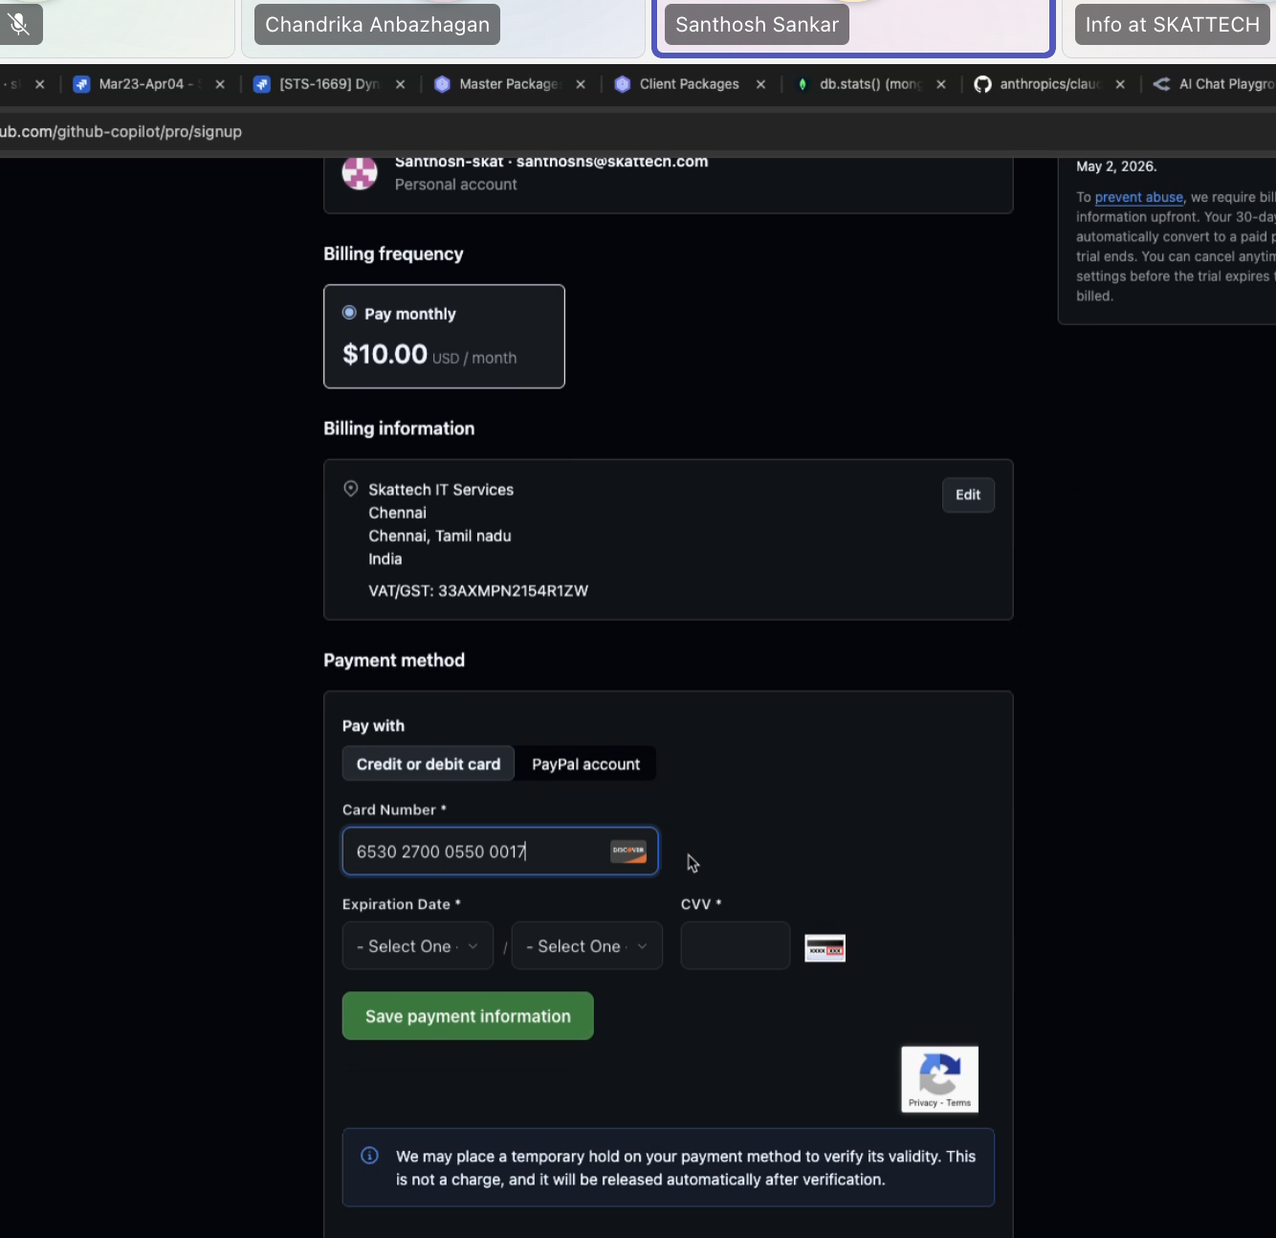Choose Credit or debit card option
The width and height of the screenshot is (1276, 1238).
[x=429, y=763]
